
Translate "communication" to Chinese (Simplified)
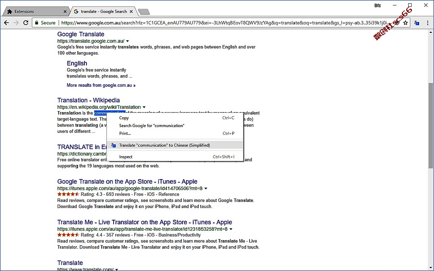pyautogui.click(x=175, y=145)
